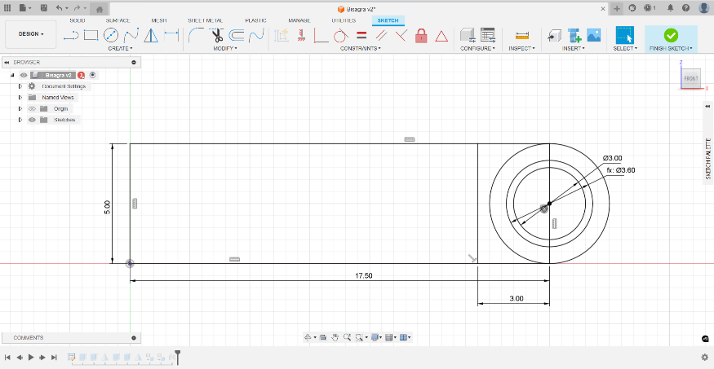The height and width of the screenshot is (369, 714).
Task: Collapse the Browser panel
Action: (7, 62)
